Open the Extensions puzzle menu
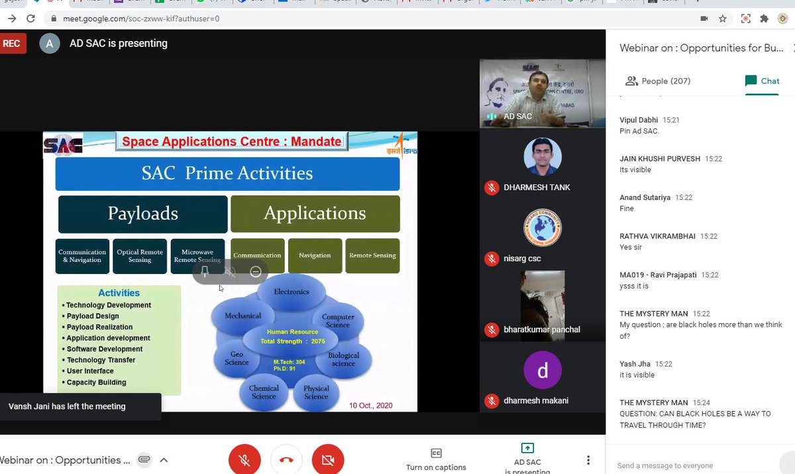The image size is (795, 474). [764, 19]
